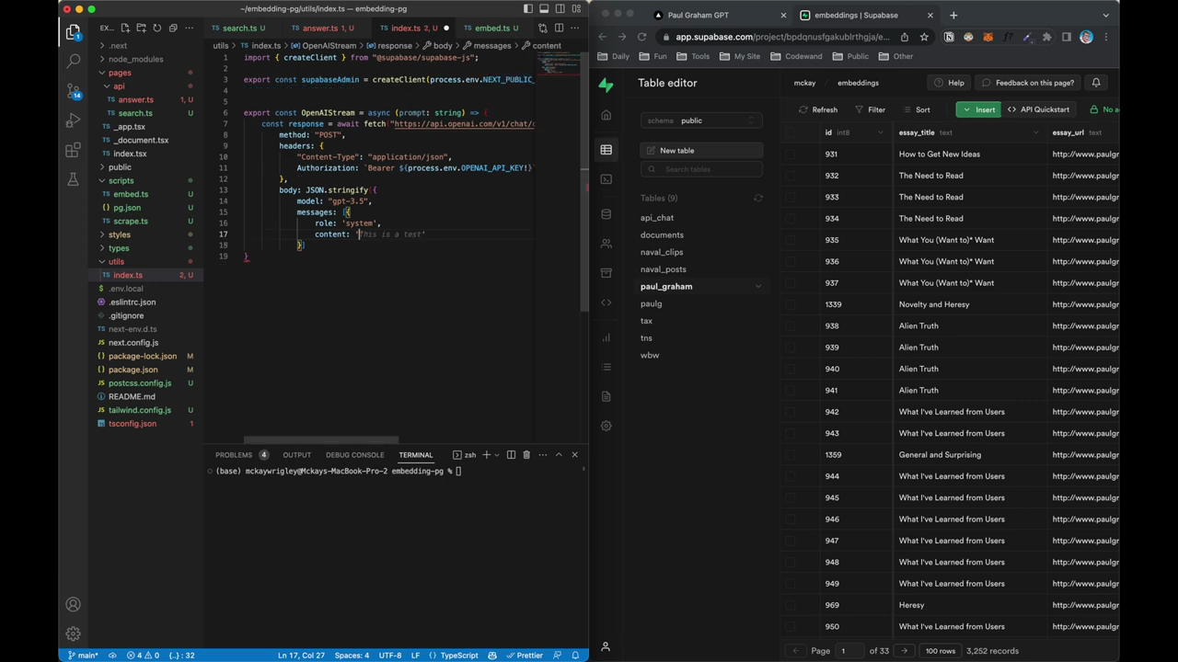Screen dimensions: 1178x662
Task: Tick the checkbox for row id 935
Action: click(x=791, y=240)
